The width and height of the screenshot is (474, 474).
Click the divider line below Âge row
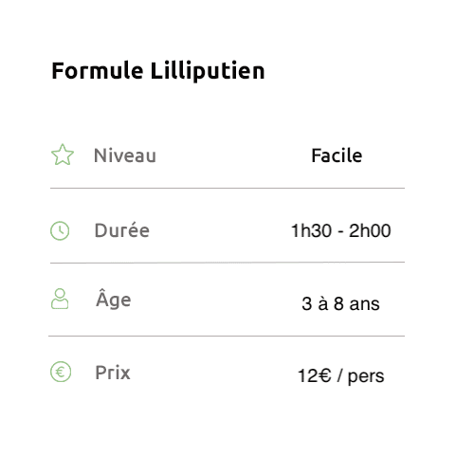(x=227, y=336)
